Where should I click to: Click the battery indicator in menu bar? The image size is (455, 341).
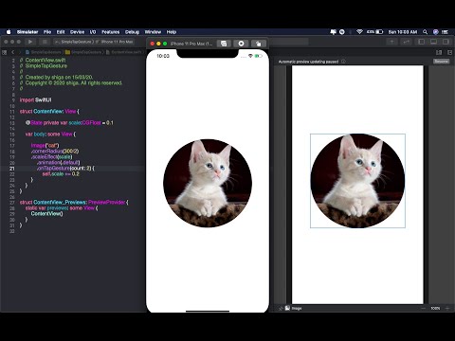pyautogui.click(x=375, y=32)
